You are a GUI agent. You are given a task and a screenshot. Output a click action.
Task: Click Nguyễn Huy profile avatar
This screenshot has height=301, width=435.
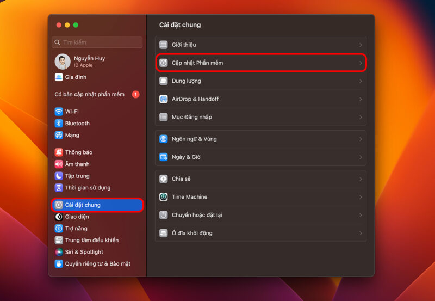(x=63, y=62)
